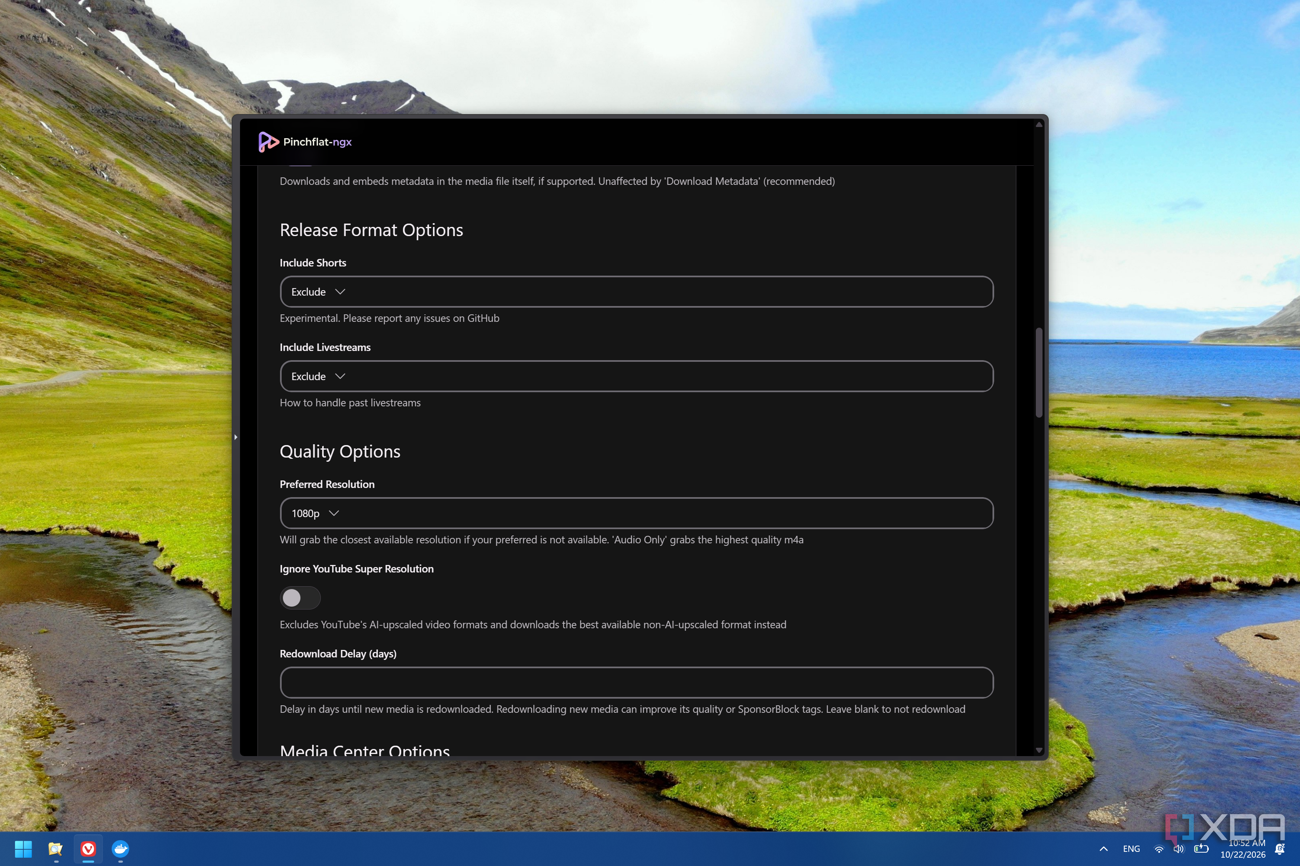Open the Vivaldi browser taskbar icon
Image resolution: width=1300 pixels, height=866 pixels.
[x=88, y=849]
